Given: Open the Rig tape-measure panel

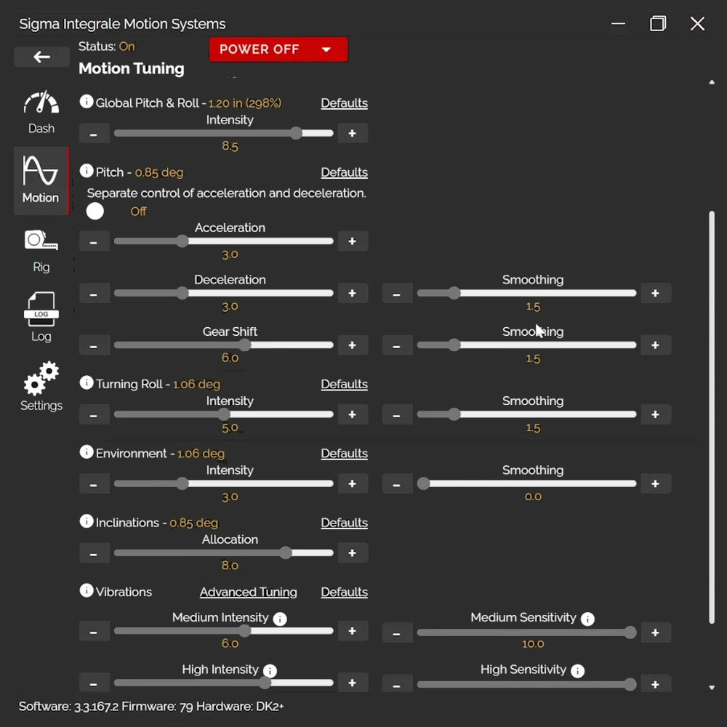Looking at the screenshot, I should coord(41,250).
